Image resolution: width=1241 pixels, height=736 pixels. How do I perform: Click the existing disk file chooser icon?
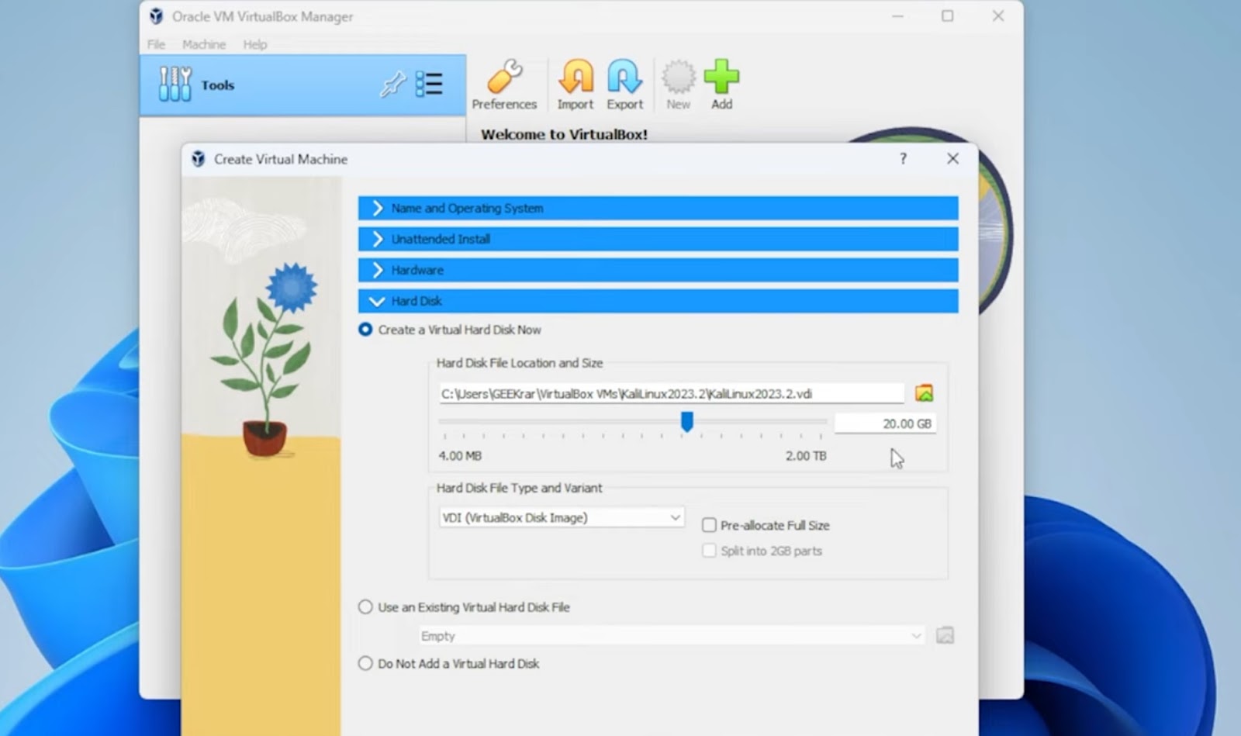[x=945, y=636]
